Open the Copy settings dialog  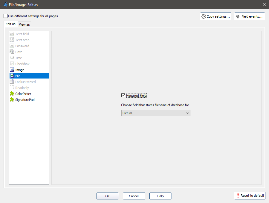tap(215, 16)
